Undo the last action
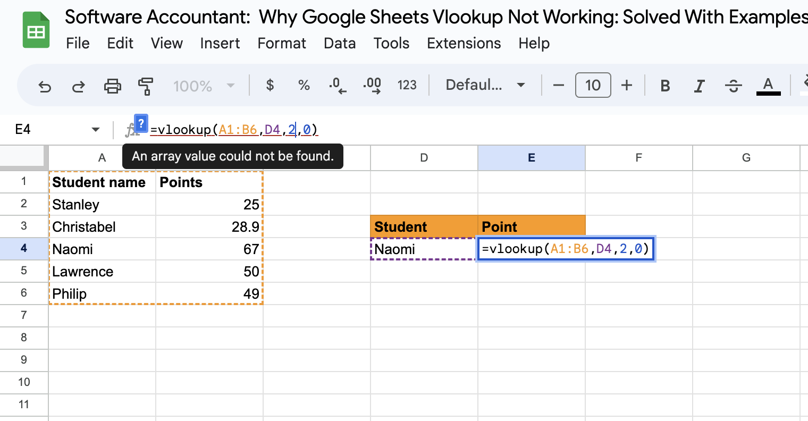The width and height of the screenshot is (808, 421). point(45,86)
